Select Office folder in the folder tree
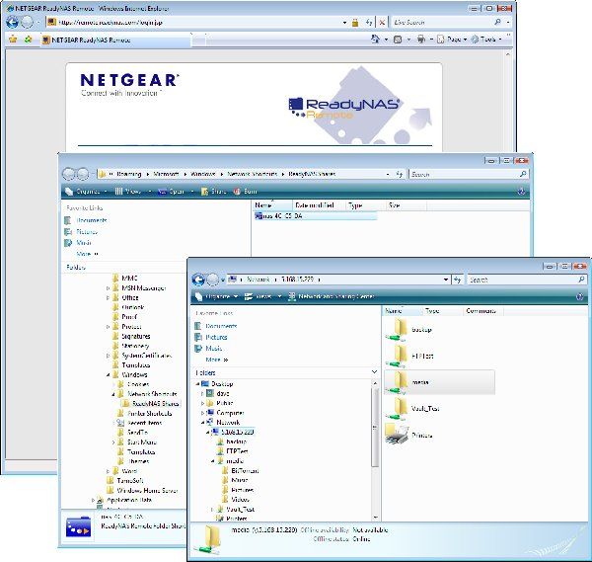The width and height of the screenshot is (592, 562). (130, 298)
